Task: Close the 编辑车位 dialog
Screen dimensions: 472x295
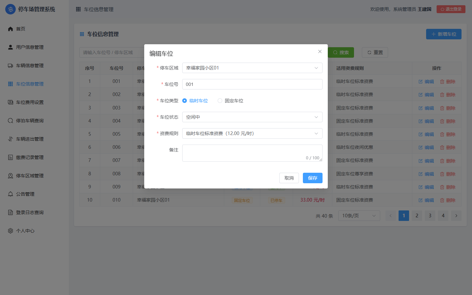Action: 320,51
